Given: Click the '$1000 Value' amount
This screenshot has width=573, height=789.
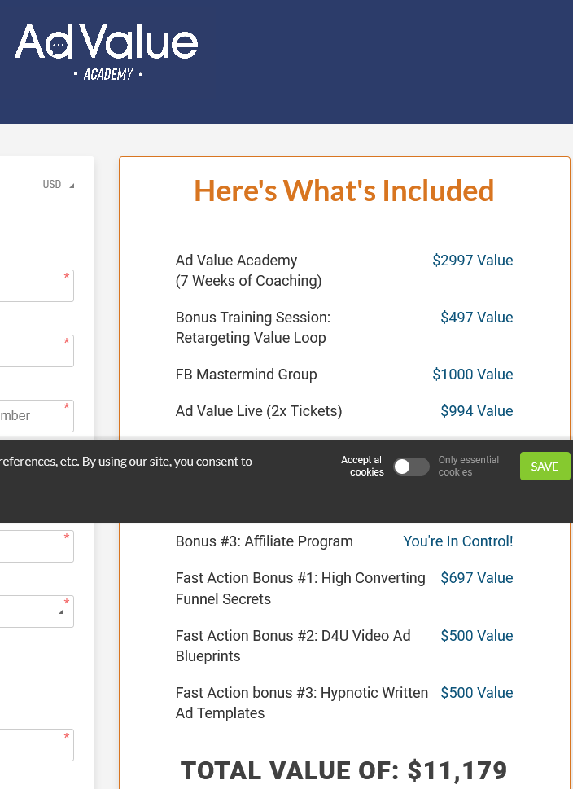Looking at the screenshot, I should coord(473,375).
